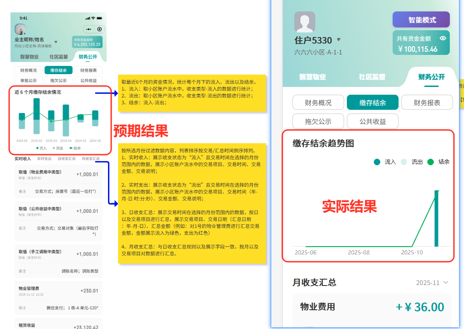Click the 物业费用 +¥36.00 summary row
The width and height of the screenshot is (464, 329).
(371, 307)
